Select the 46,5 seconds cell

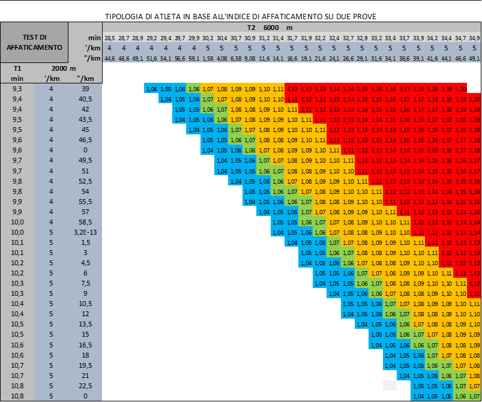(x=85, y=140)
